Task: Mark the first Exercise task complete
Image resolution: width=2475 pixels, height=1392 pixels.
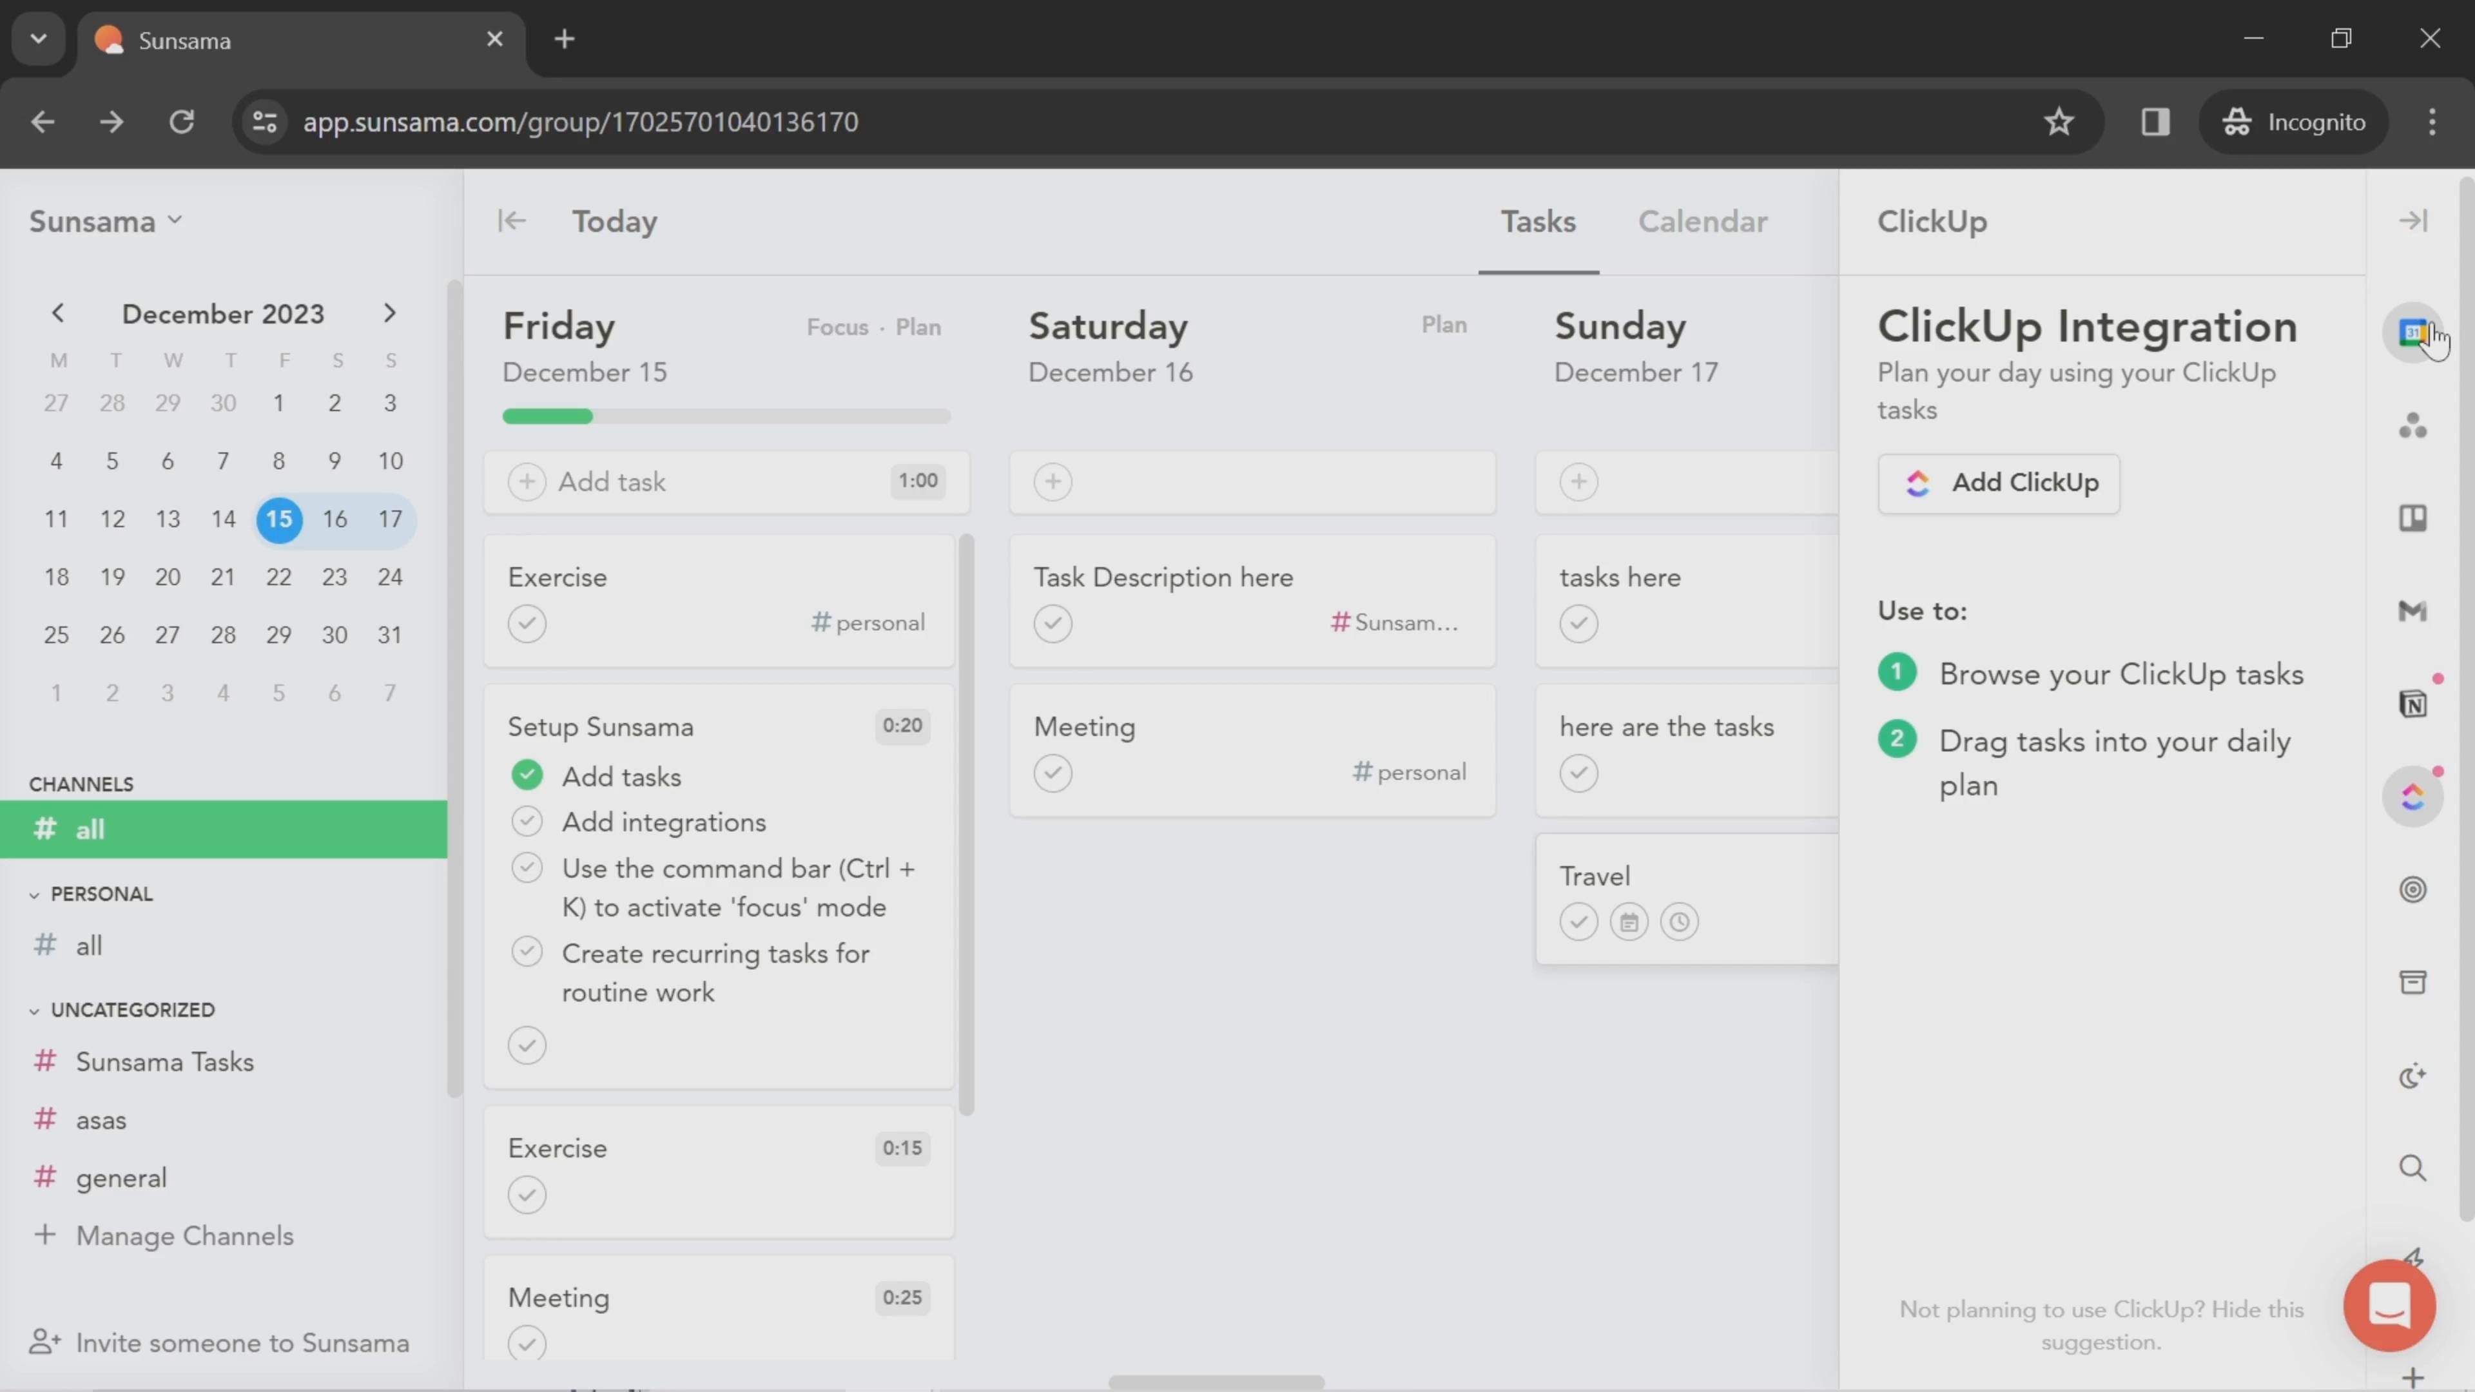Action: pyautogui.click(x=527, y=623)
